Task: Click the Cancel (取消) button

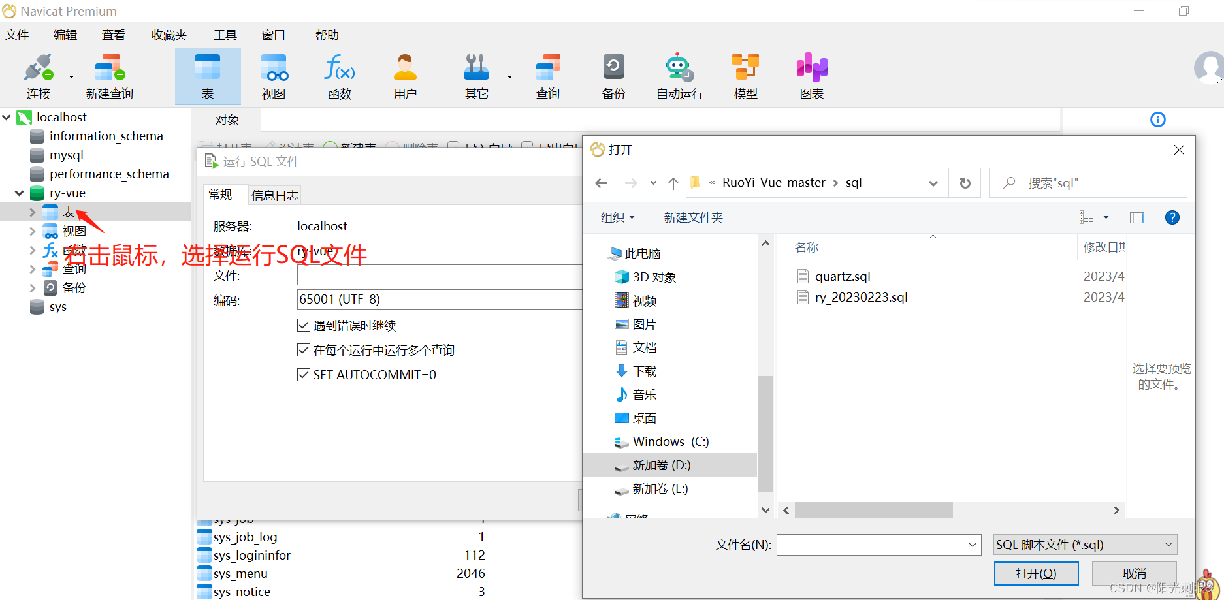Action: coord(1135,573)
